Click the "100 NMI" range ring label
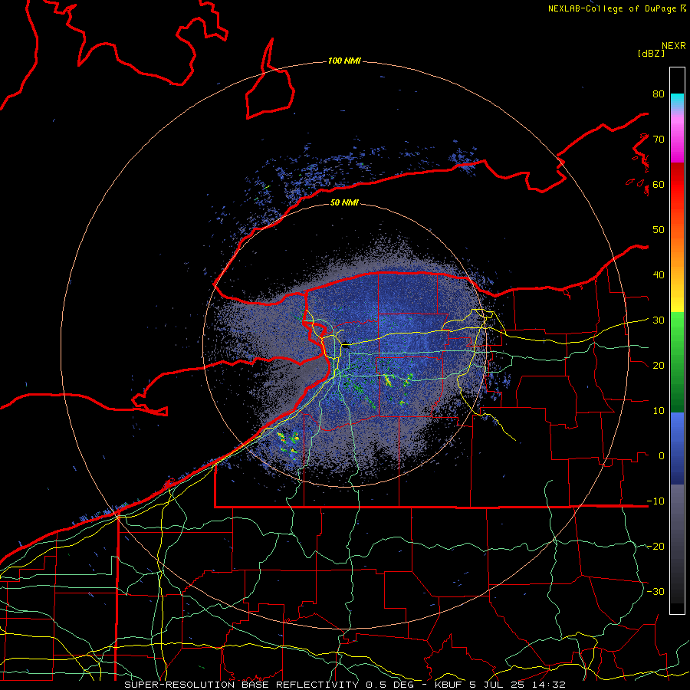Image resolution: width=690 pixels, height=690 pixels. click(x=344, y=61)
